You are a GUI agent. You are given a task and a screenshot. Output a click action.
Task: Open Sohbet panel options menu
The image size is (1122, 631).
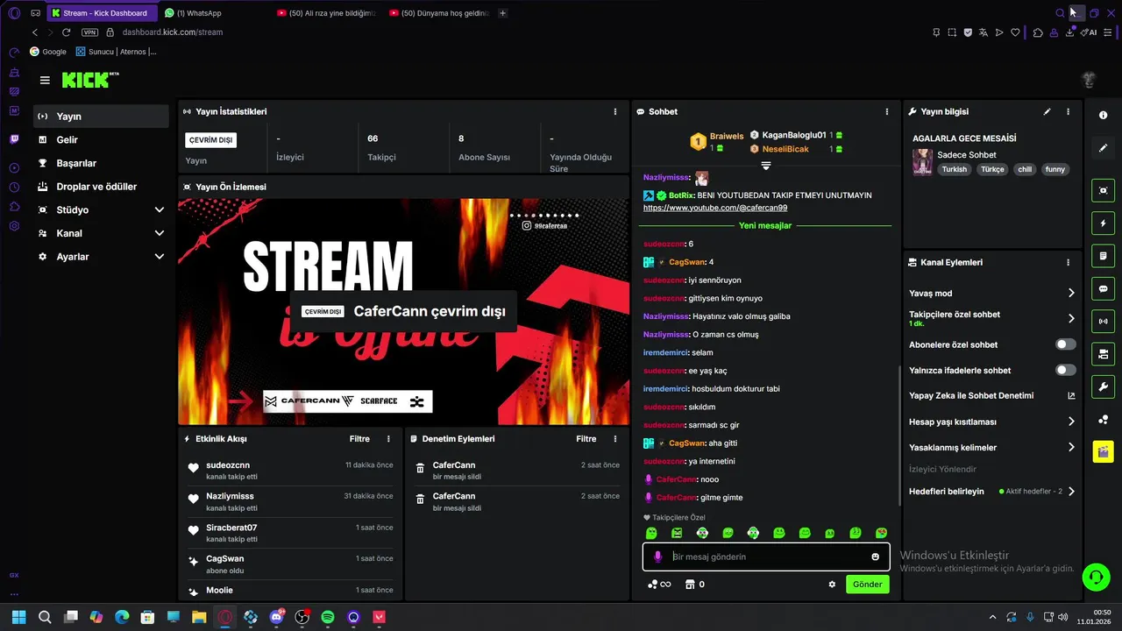click(886, 112)
